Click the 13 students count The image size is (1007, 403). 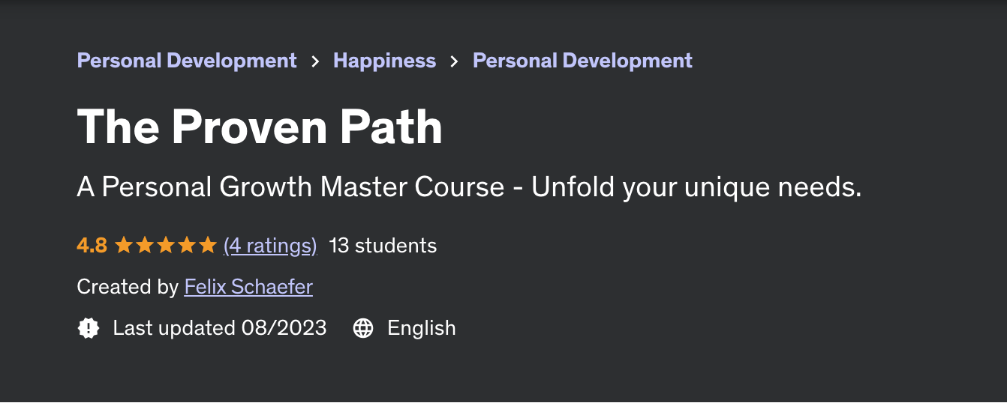(x=383, y=246)
